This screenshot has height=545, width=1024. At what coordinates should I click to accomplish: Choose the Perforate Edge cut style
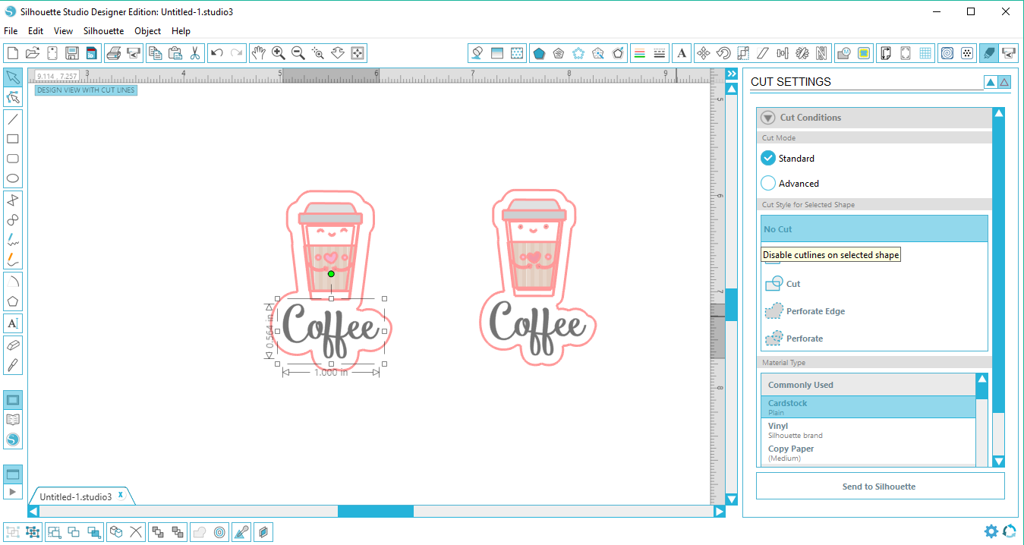click(874, 311)
